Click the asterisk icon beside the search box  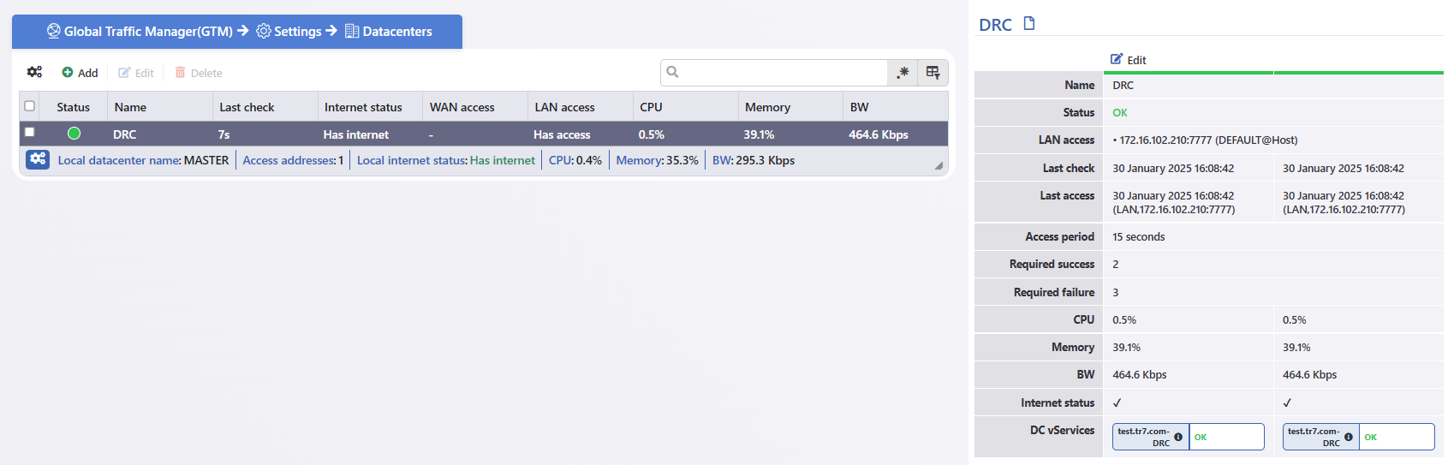pyautogui.click(x=903, y=73)
